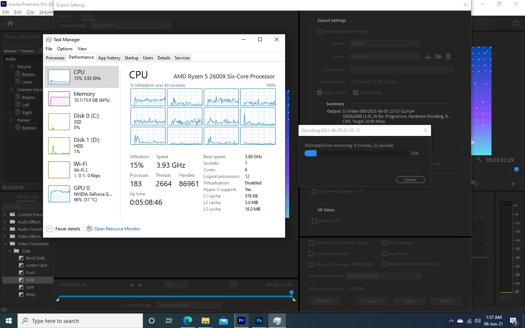Switch to the App history tab

click(109, 58)
